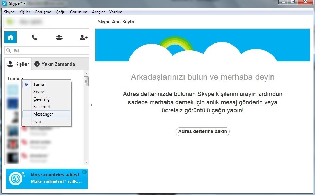Viewport: 315px width, 195px height.
Task: Open the Skype menu
Action: (x=10, y=12)
